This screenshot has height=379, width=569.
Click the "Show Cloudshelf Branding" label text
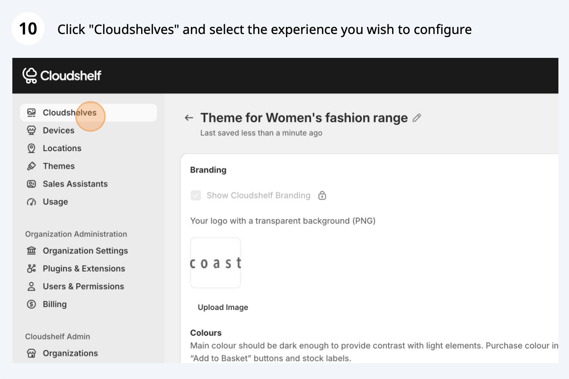pos(258,195)
